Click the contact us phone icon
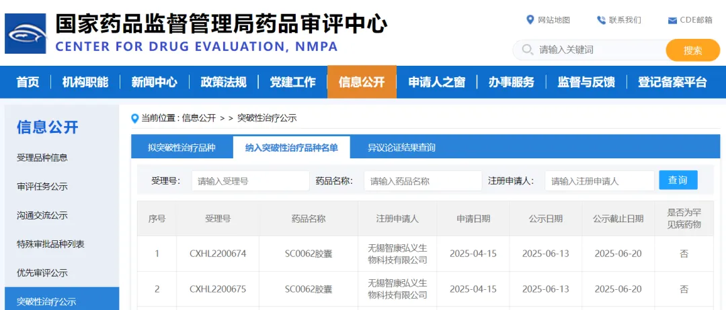The image size is (726, 310). tap(601, 20)
